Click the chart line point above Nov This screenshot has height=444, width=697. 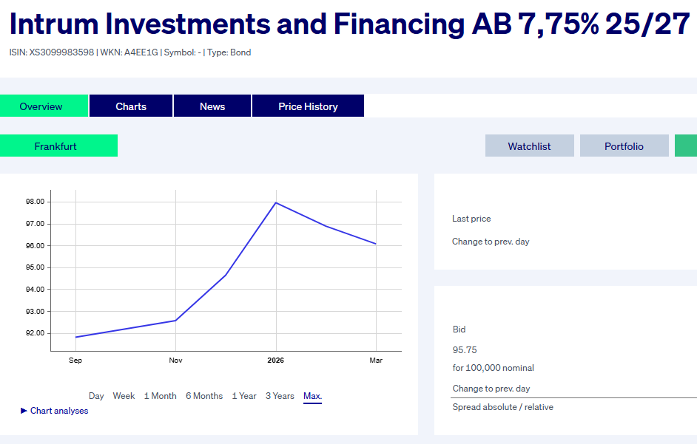tap(175, 320)
